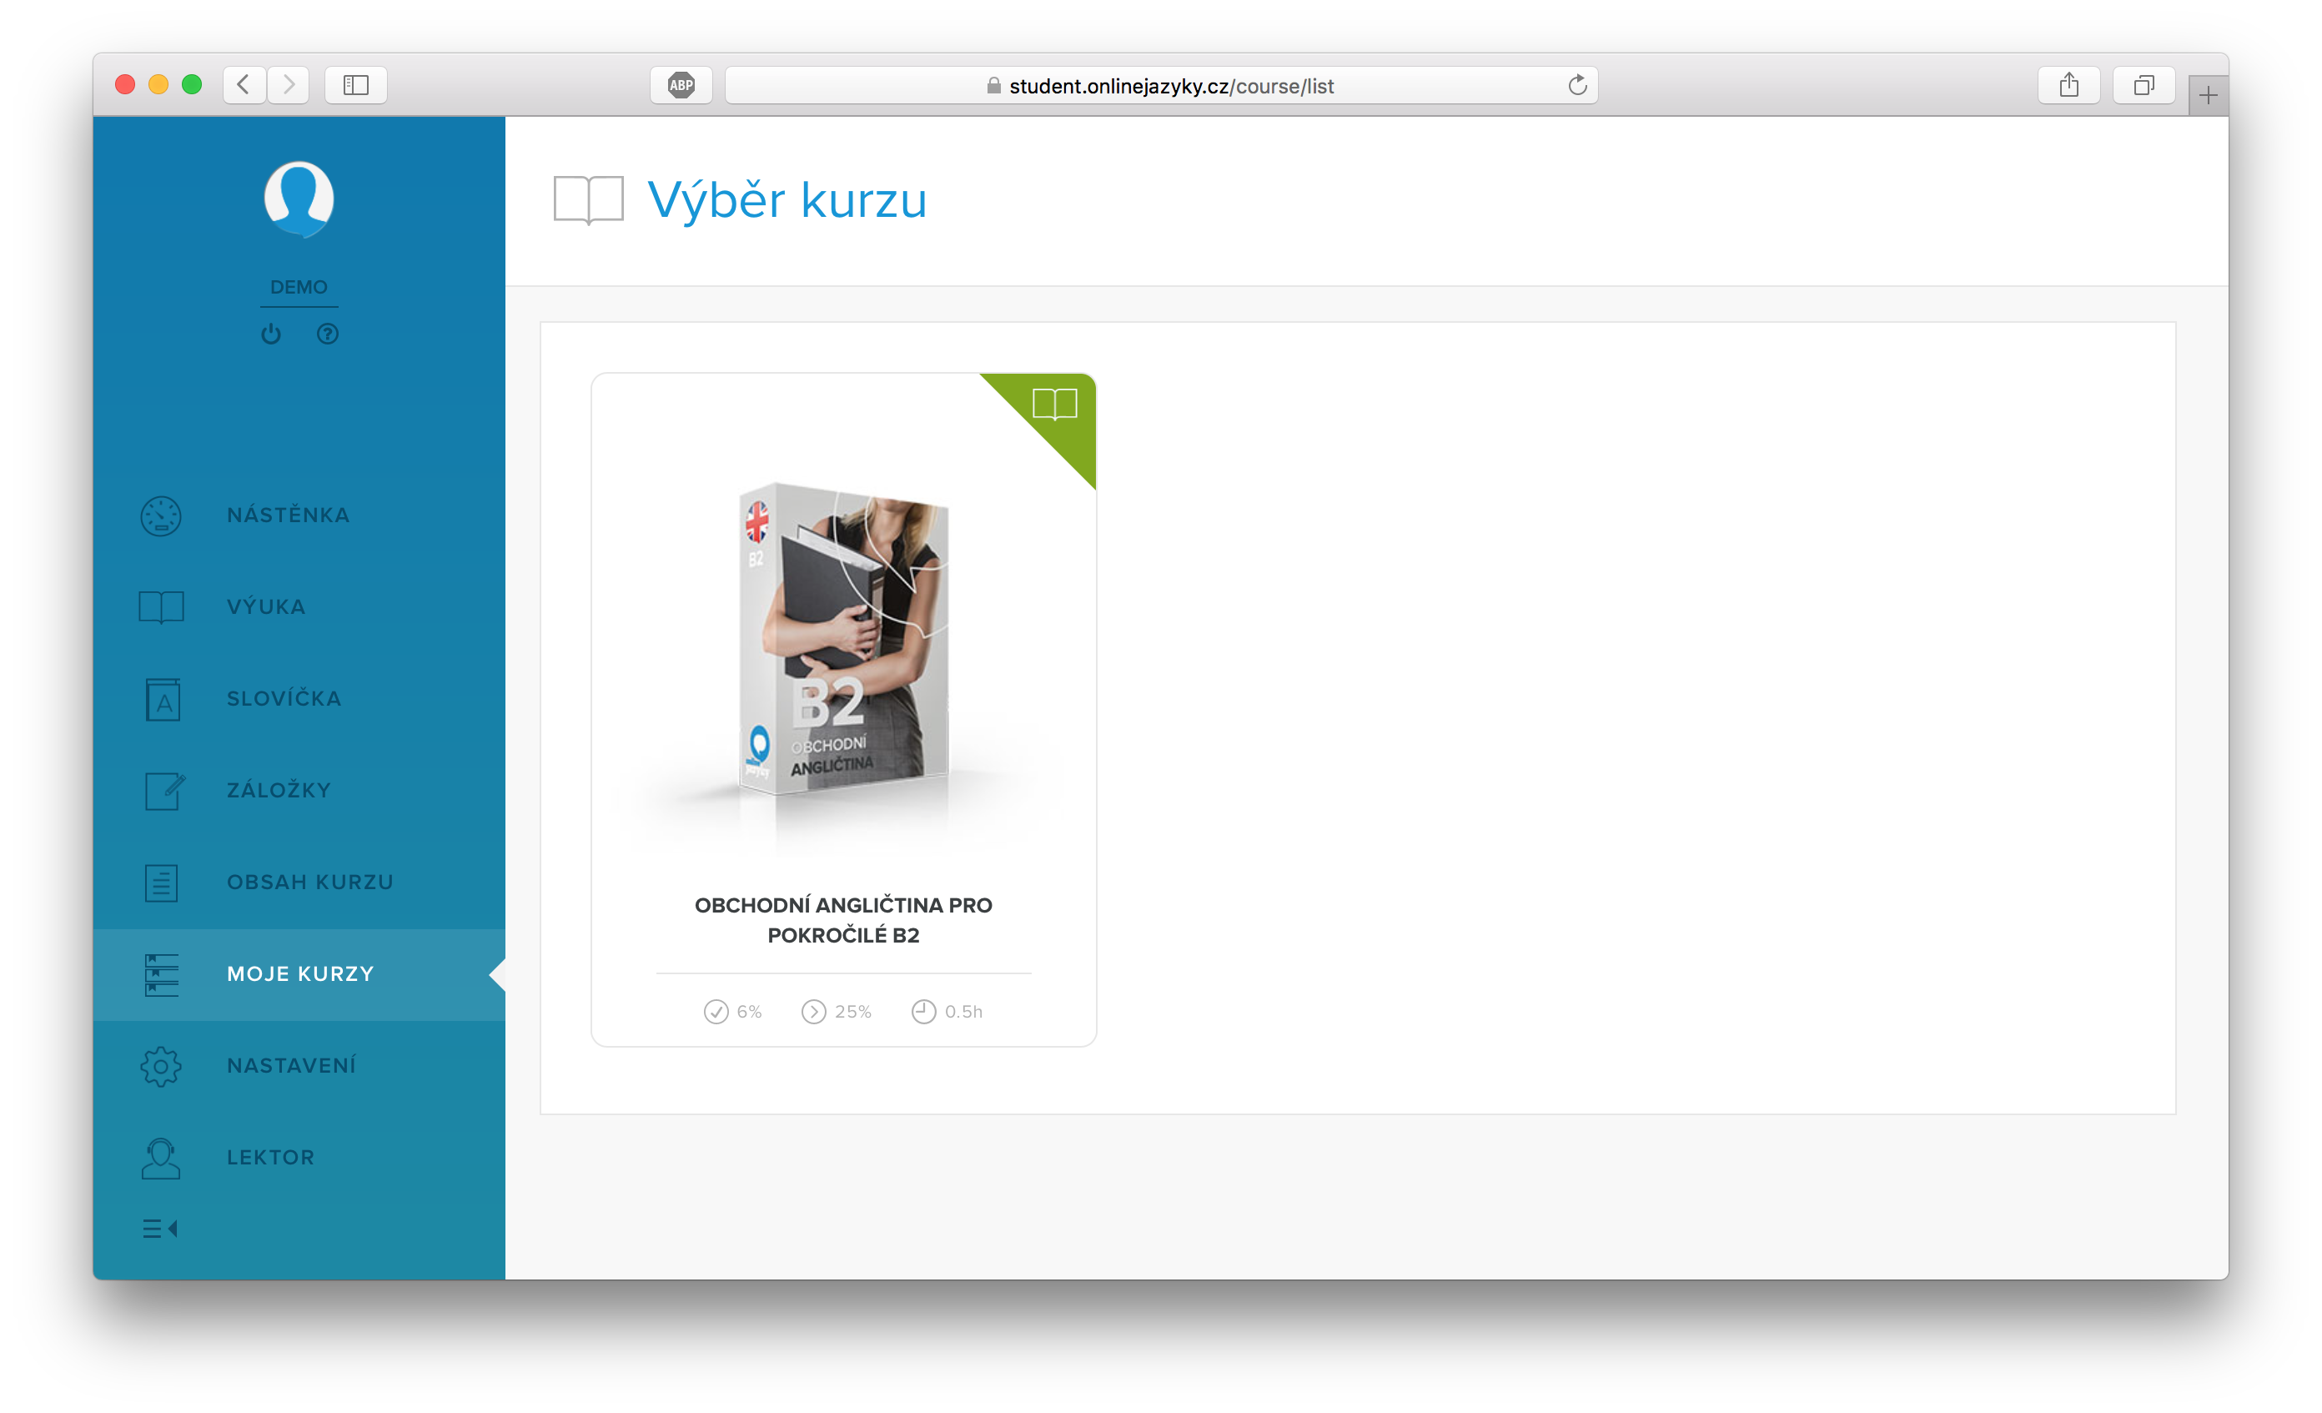The width and height of the screenshot is (2322, 1413).
Task: Open help via the question mark icon
Action: [327, 334]
